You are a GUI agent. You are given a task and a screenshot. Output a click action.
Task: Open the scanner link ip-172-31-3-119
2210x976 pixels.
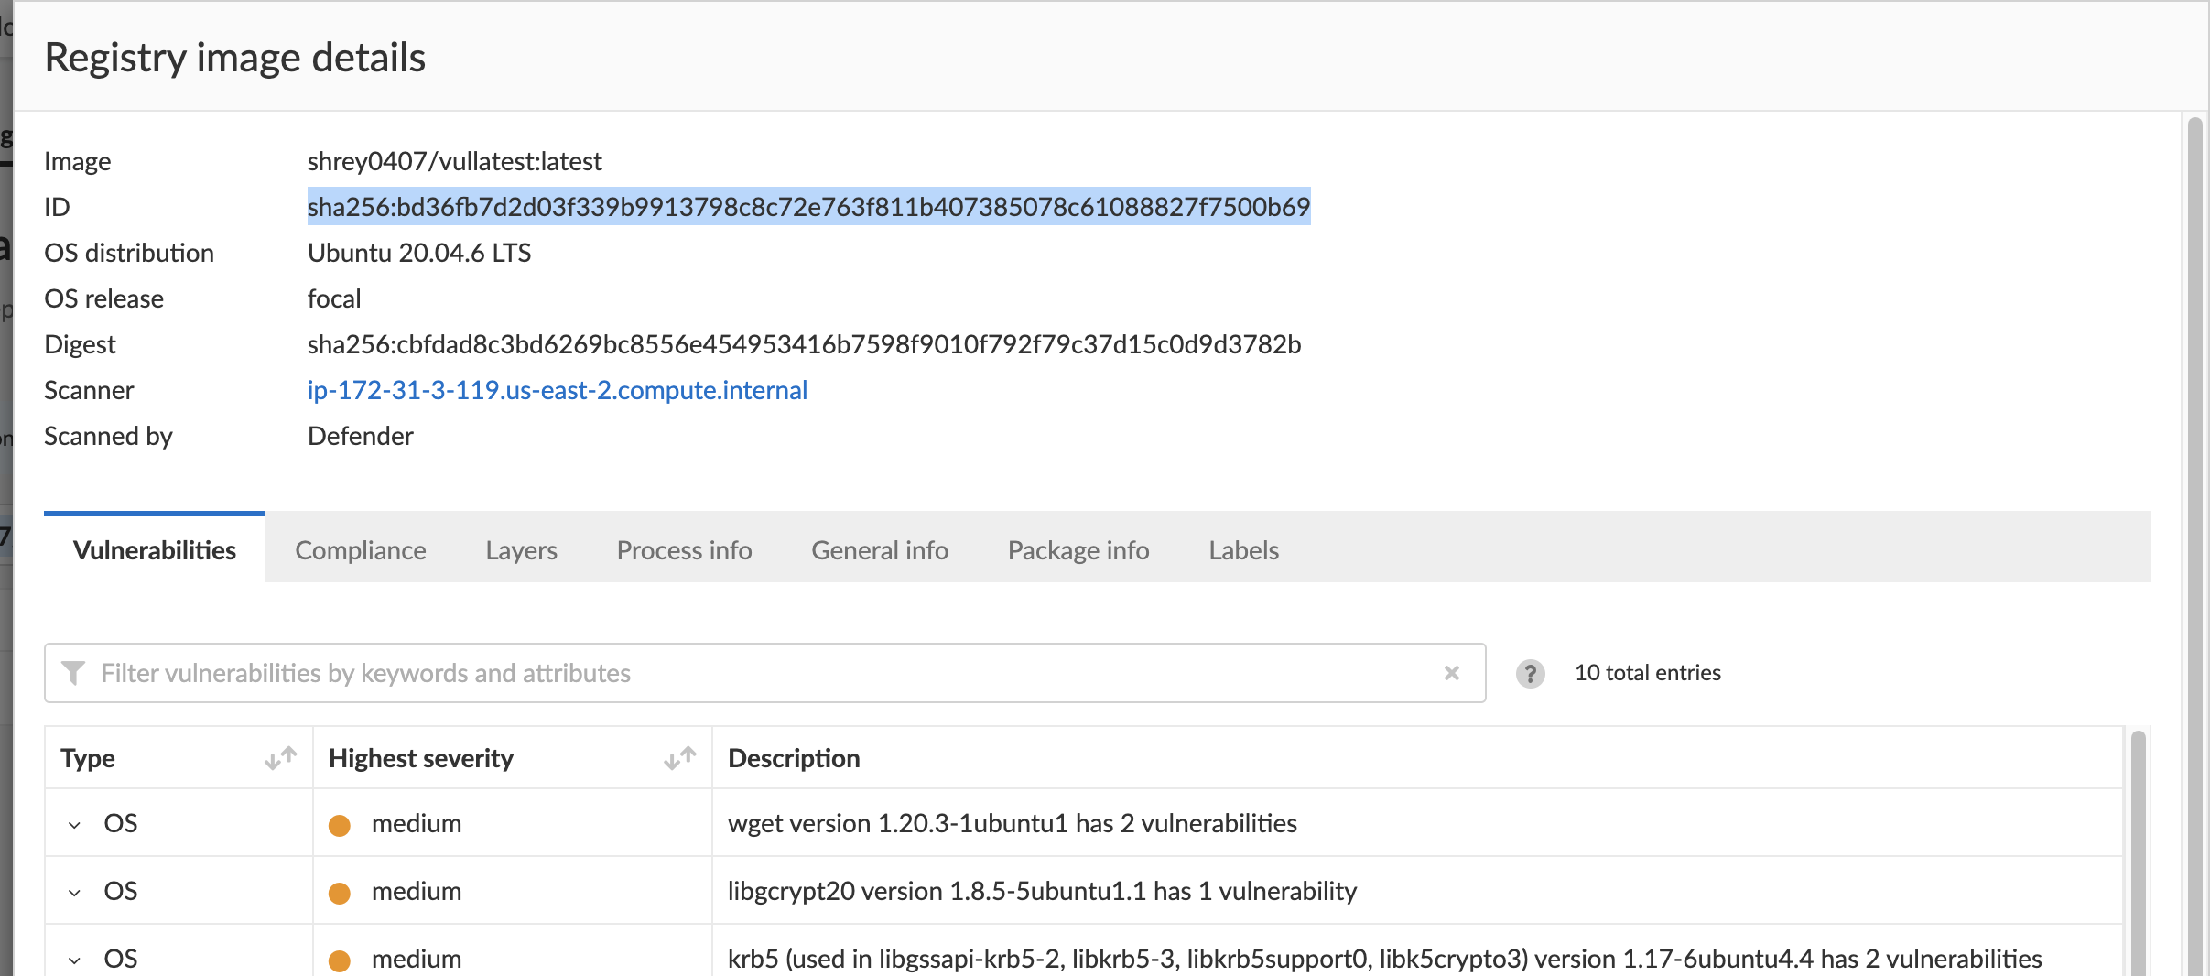pyautogui.click(x=557, y=390)
